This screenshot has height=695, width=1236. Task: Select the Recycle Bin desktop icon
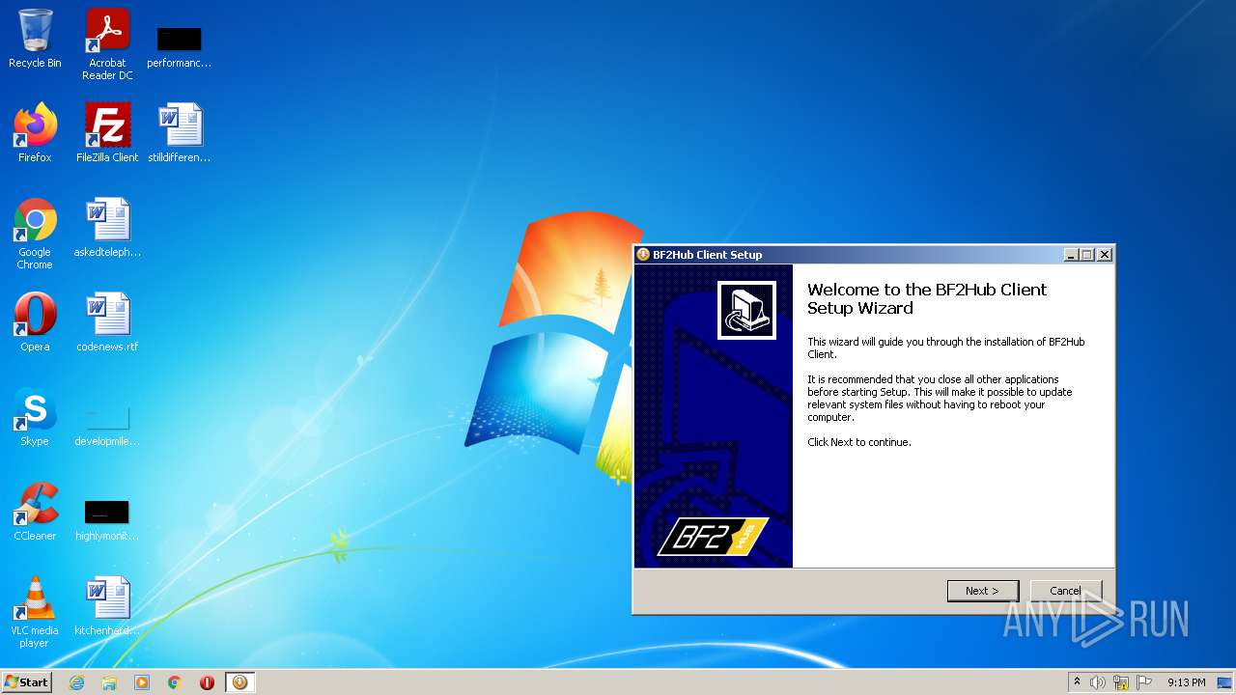point(35,39)
